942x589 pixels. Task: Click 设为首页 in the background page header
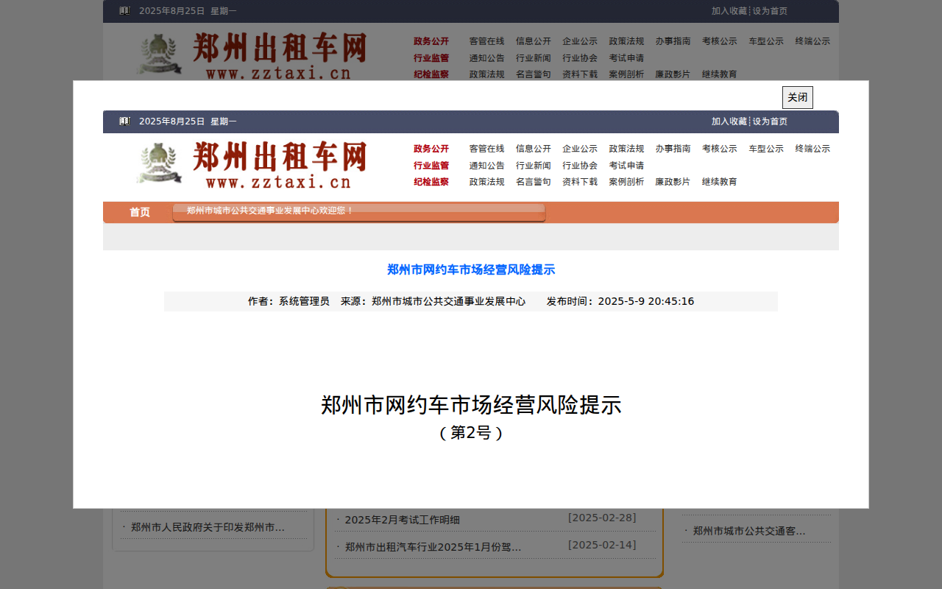tap(770, 11)
